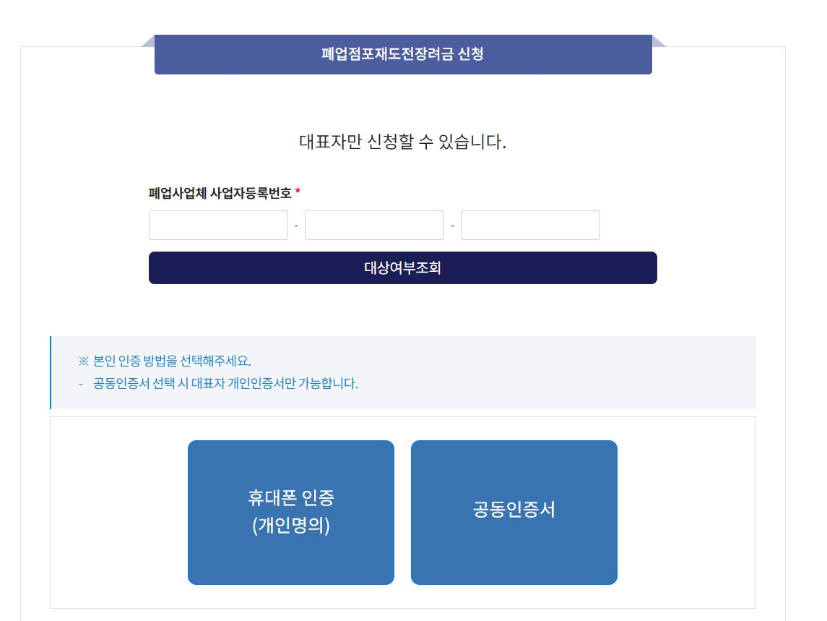
Task: Click the hyphen between the last two input boxes
Action: (452, 225)
